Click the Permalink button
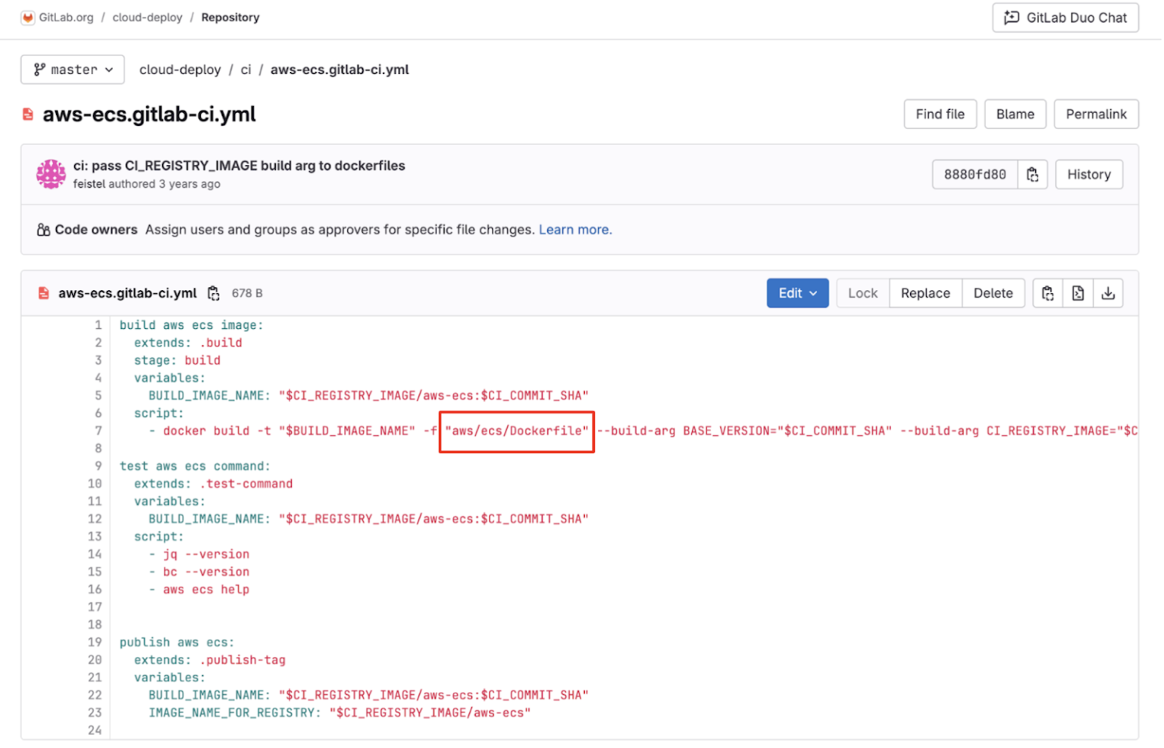The width and height of the screenshot is (1164, 748). 1096,114
